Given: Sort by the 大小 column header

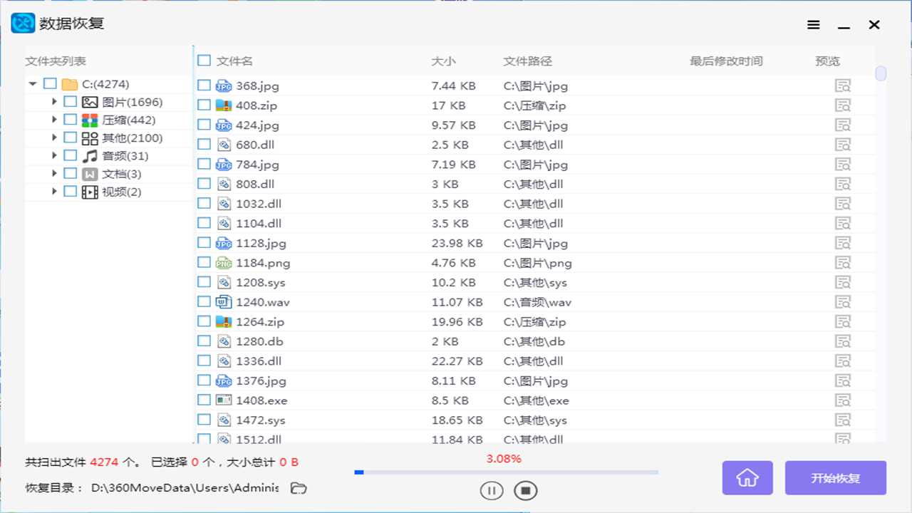Looking at the screenshot, I should point(444,61).
